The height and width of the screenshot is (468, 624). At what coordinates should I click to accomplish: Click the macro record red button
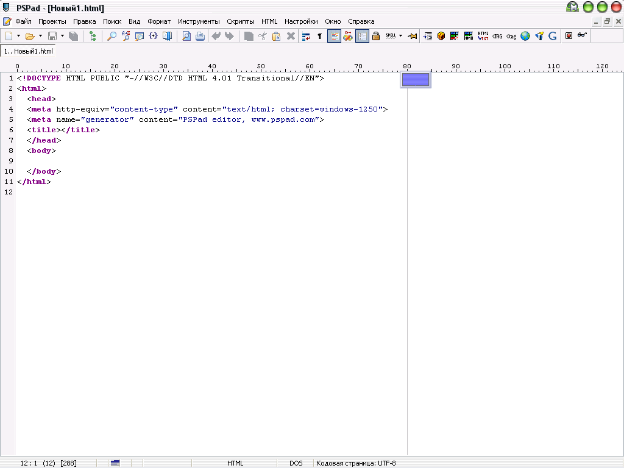click(569, 36)
